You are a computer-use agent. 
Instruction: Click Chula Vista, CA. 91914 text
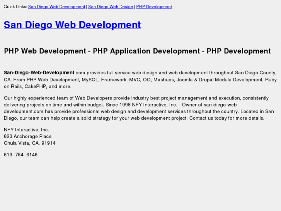pyautogui.click(x=30, y=143)
